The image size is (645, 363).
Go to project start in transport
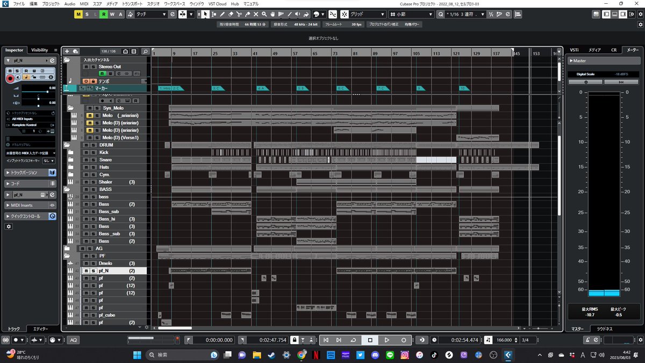coord(326,340)
